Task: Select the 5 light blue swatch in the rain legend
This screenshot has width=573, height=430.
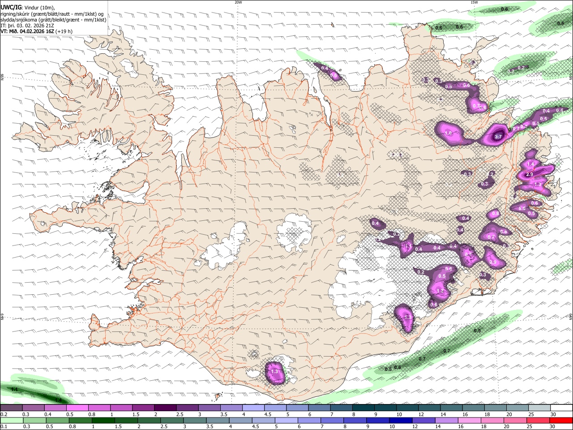Action: point(286,420)
